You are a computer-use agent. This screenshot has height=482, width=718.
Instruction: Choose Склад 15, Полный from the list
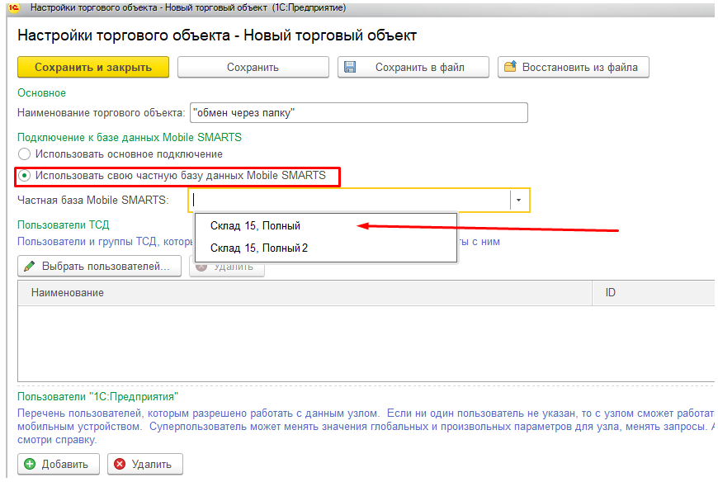(x=325, y=225)
